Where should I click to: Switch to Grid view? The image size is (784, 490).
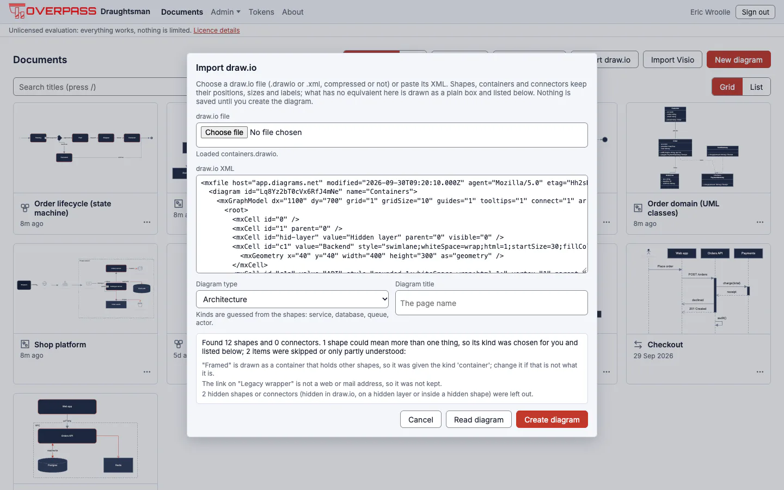point(727,87)
